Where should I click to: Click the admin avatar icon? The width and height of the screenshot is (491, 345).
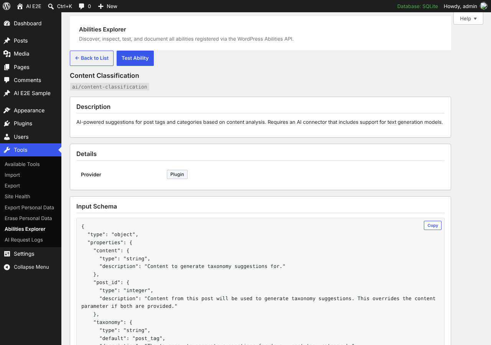click(x=484, y=6)
